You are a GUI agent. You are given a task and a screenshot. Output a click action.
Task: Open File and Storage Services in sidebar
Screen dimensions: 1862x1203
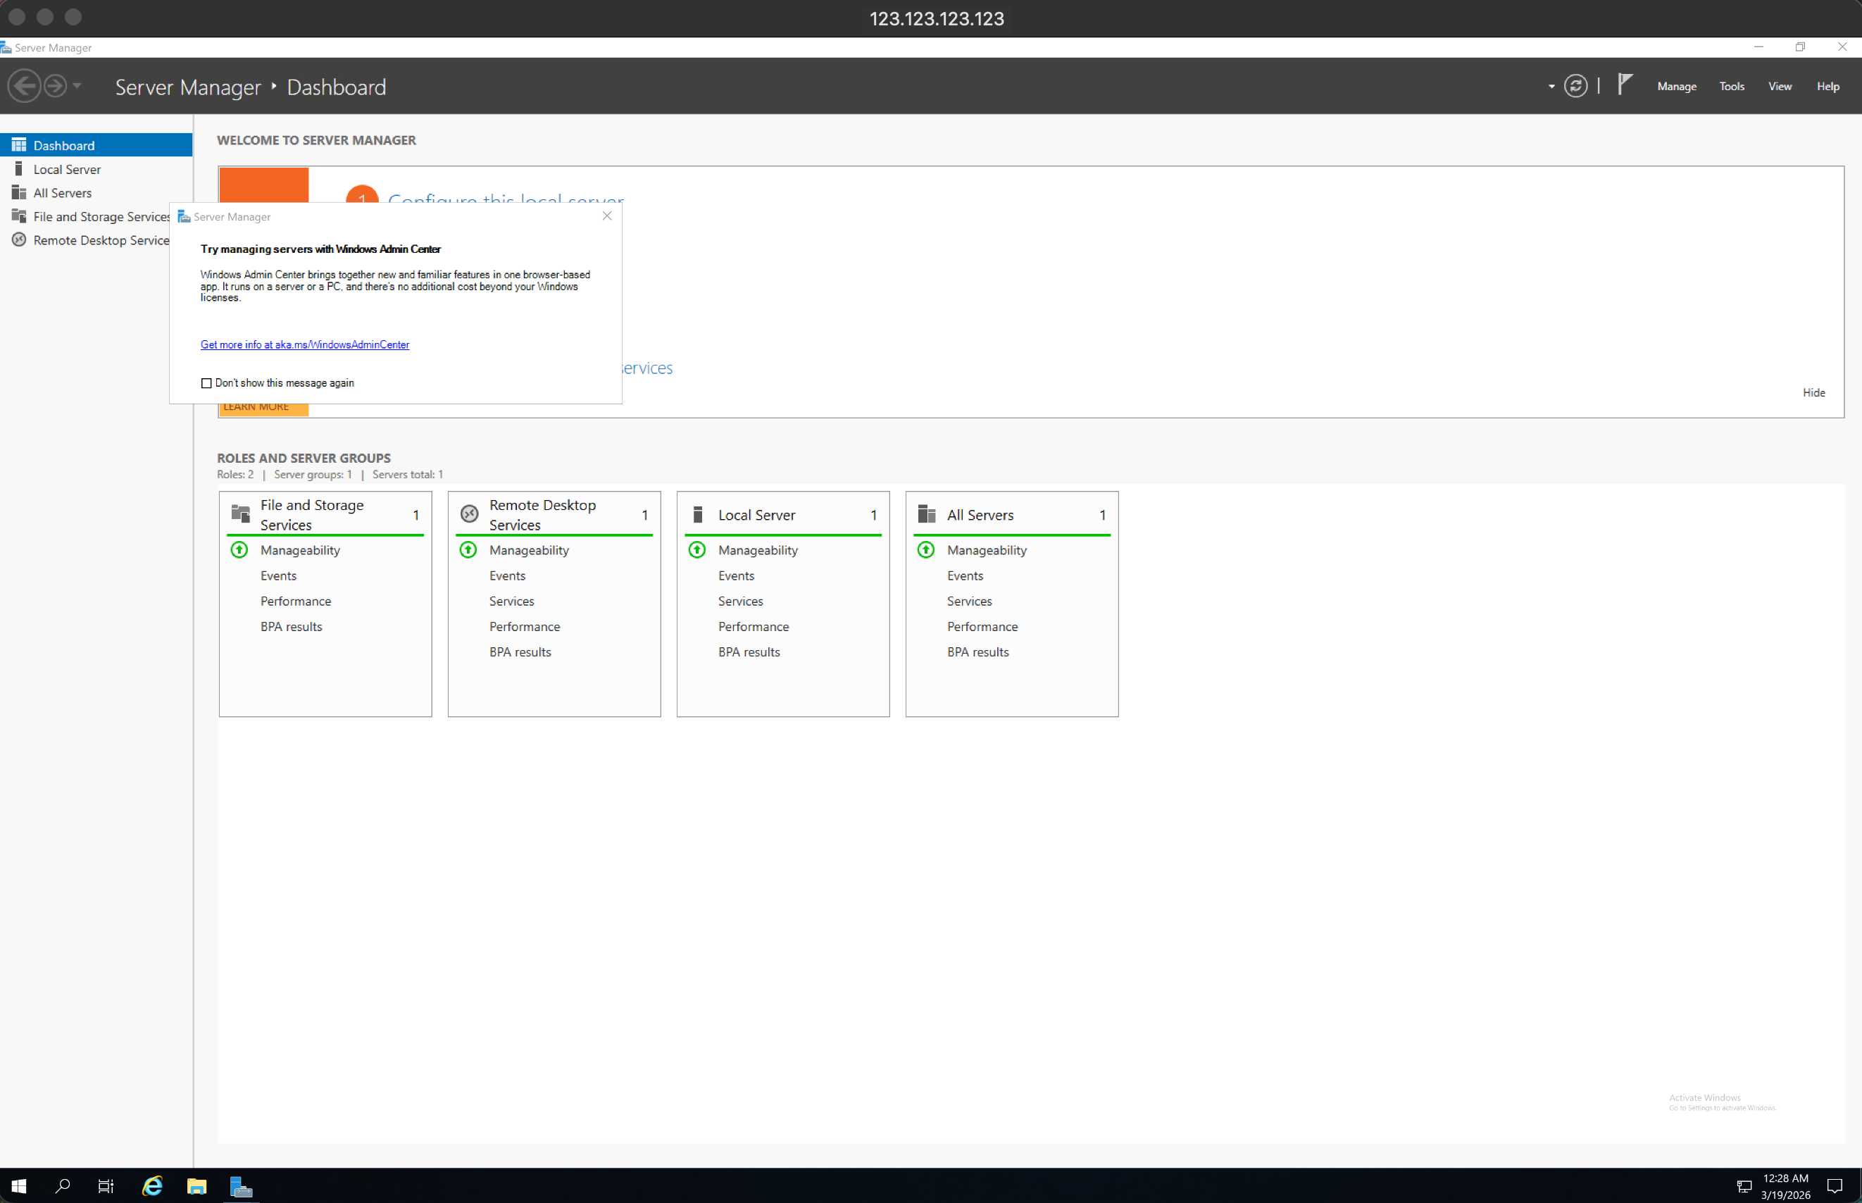(85, 216)
